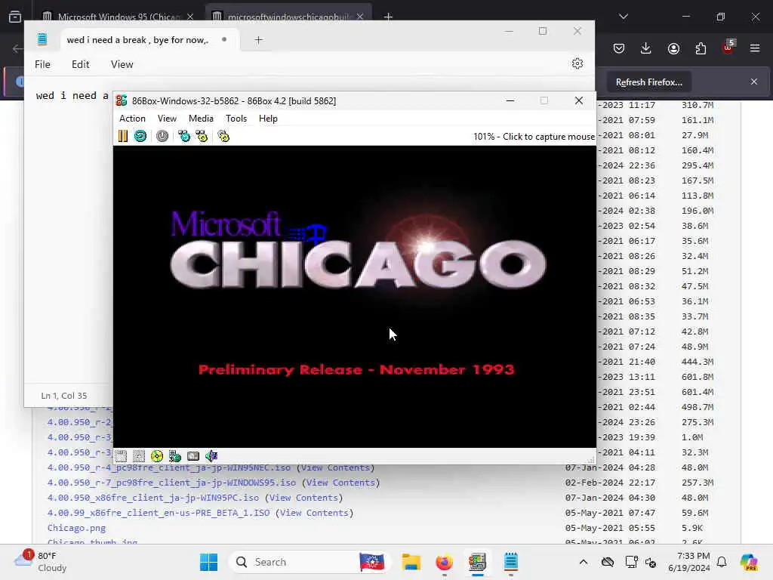This screenshot has width=773, height=580.
Task: Click the network status bar icon
Action: tap(175, 456)
